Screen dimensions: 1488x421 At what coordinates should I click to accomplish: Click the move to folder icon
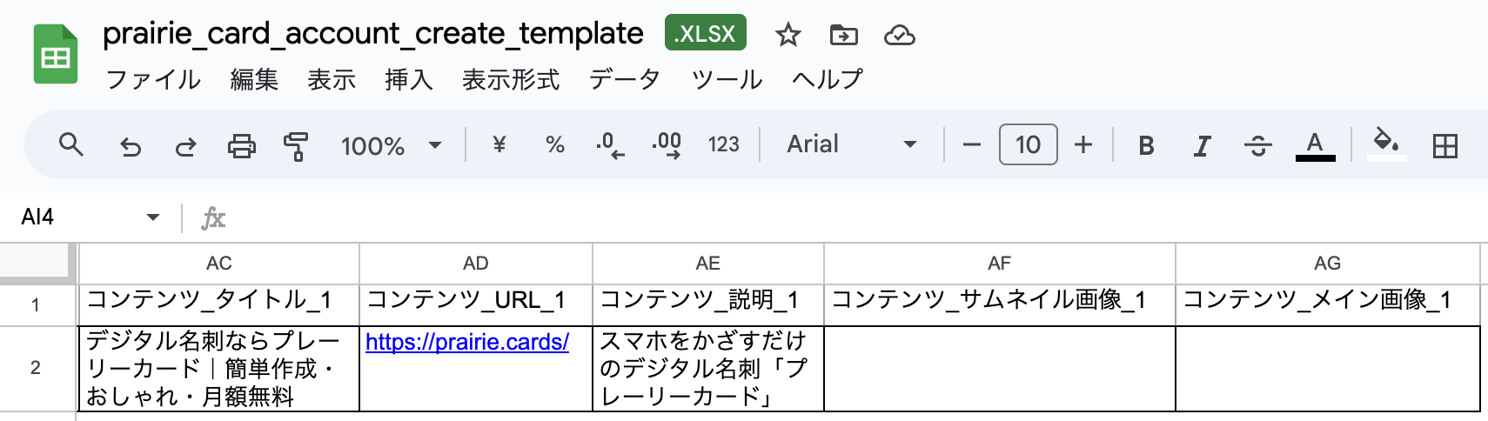(843, 35)
